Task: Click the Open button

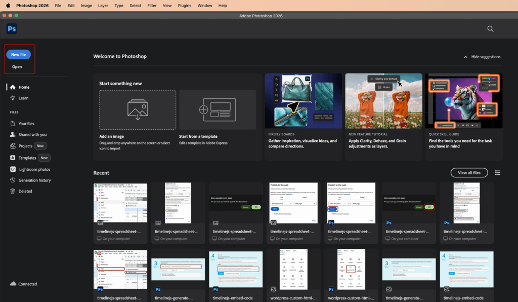Action: click(17, 67)
